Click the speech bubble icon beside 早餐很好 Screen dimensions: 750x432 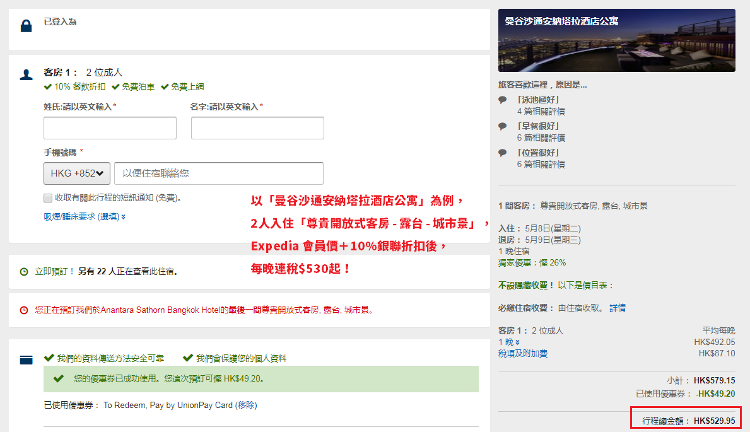[502, 126]
